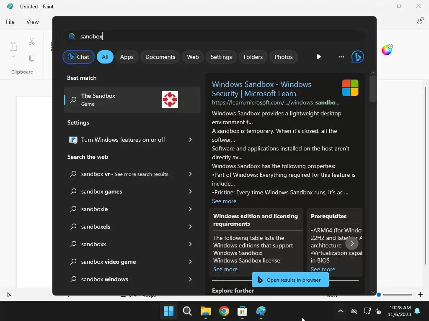Click the Turn Windows features icon
The width and height of the screenshot is (429, 321).
tap(73, 140)
